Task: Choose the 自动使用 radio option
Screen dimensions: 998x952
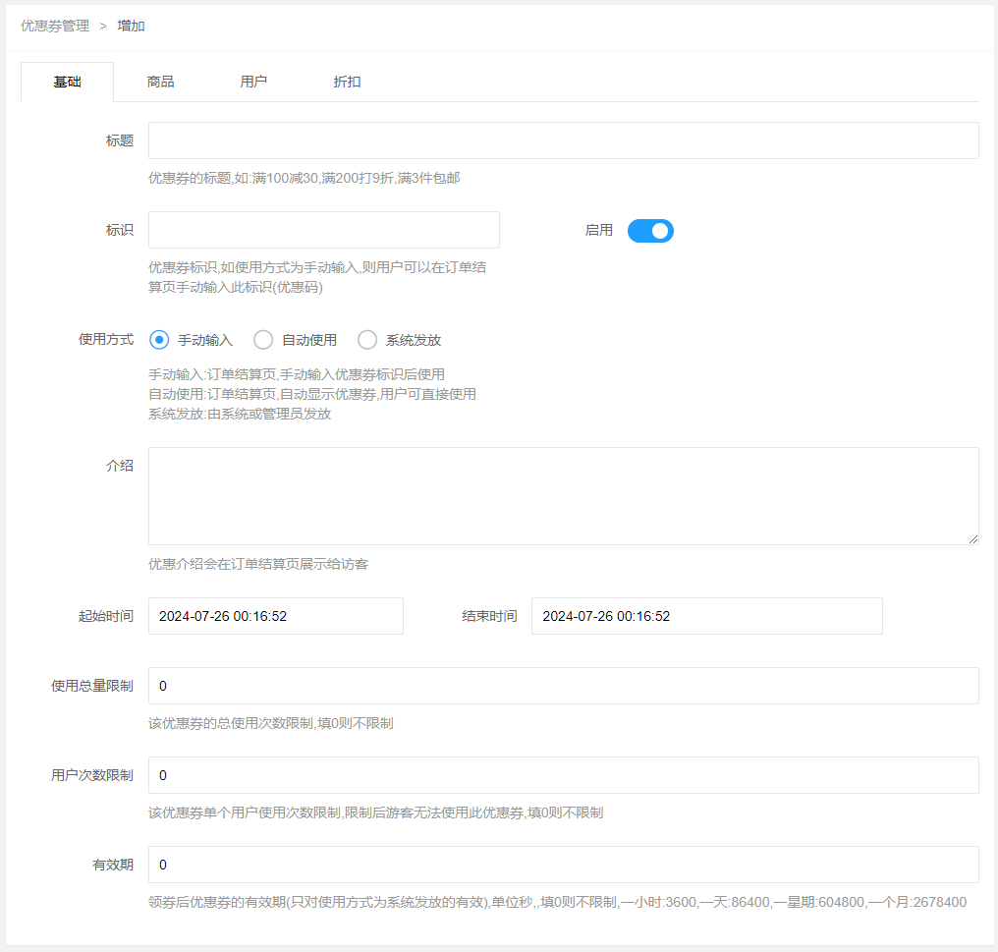Action: pyautogui.click(x=263, y=340)
